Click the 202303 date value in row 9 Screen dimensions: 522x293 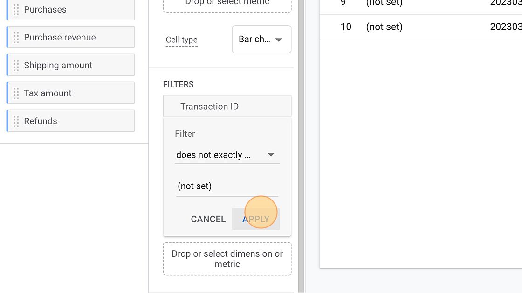coord(506,3)
